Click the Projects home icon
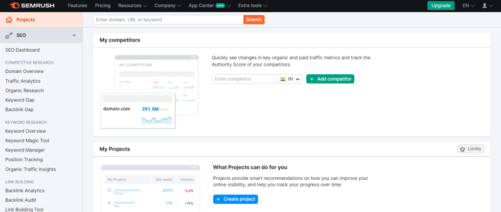Image resolution: width=501 pixels, height=212 pixels. click(9, 20)
